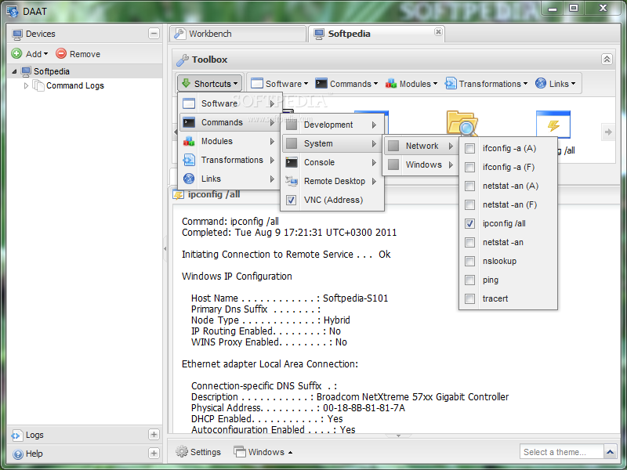Click the Logs panel icon
The width and height of the screenshot is (627, 470).
pos(17,435)
